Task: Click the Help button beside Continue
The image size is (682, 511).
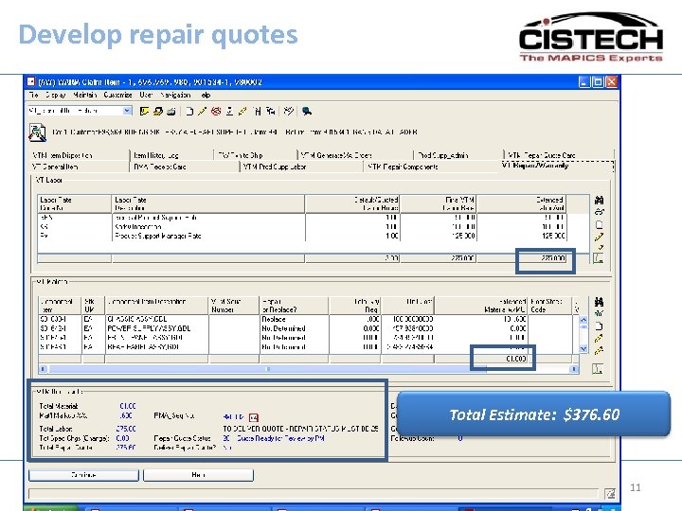Action: point(198,475)
